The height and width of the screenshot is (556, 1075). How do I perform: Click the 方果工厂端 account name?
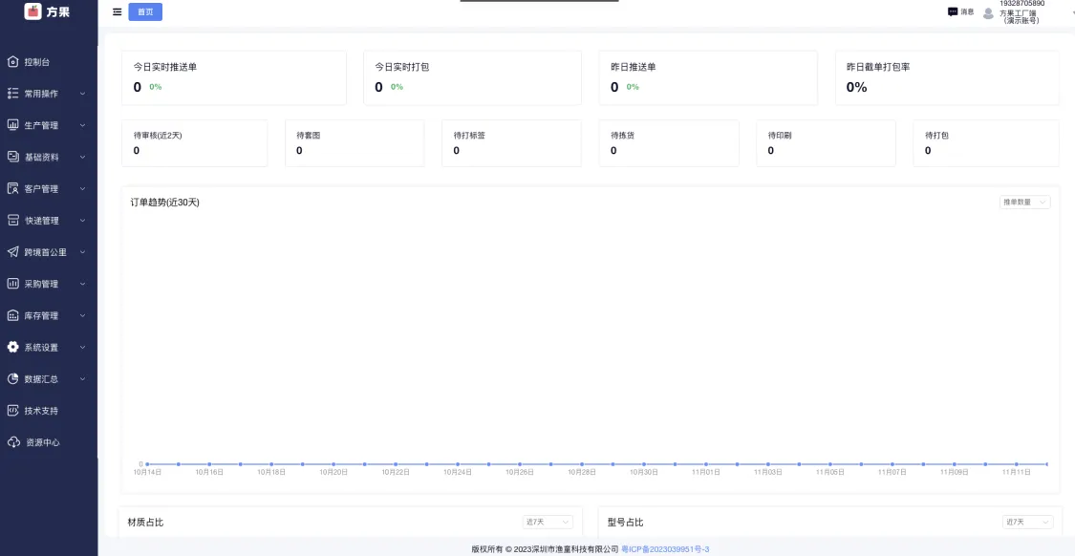click(1018, 13)
